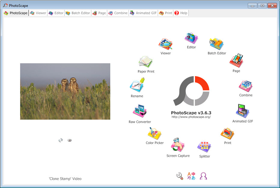Image resolution: width=280 pixels, height=188 pixels.
Task: Click the purple user figure icon
Action: [203, 176]
